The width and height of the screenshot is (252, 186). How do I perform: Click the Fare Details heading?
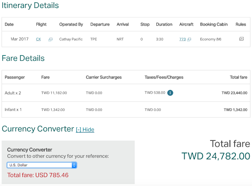[23, 58]
